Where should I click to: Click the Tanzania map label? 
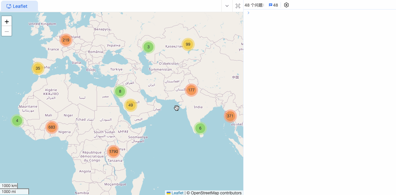click(115, 160)
